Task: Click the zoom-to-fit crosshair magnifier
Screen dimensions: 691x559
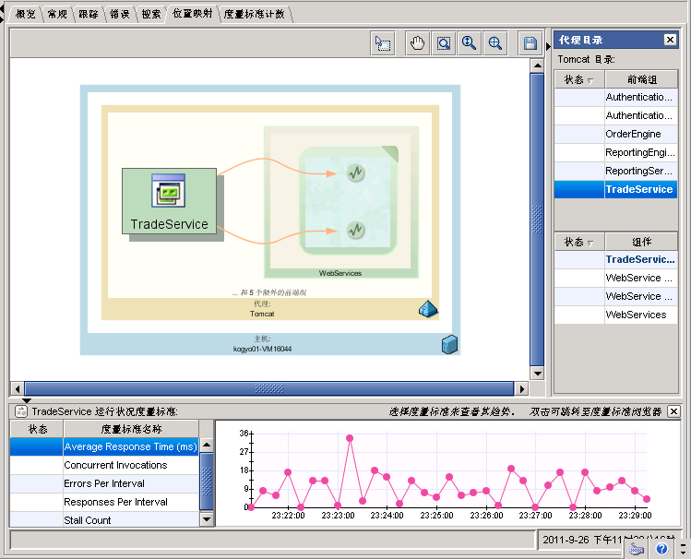Action: pos(494,43)
